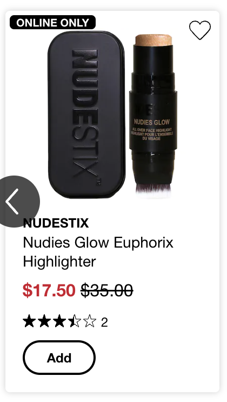Screen dimensions: 227x402
Task: Click the half-filled fourth rating star
Action: point(75,321)
